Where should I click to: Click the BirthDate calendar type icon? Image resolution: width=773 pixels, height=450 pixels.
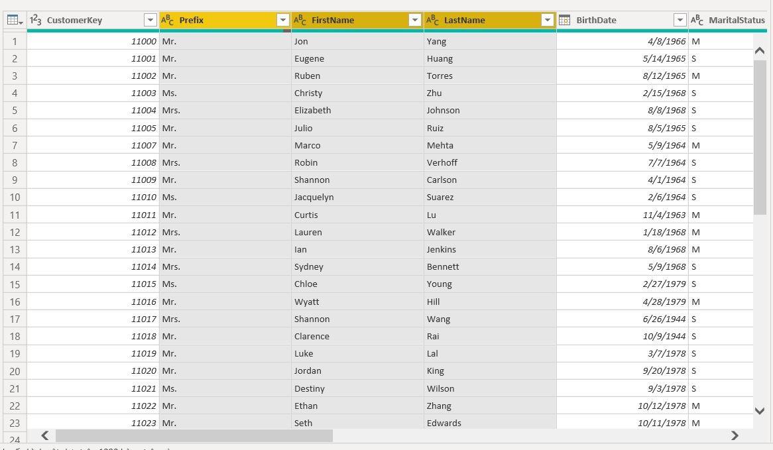coord(565,21)
